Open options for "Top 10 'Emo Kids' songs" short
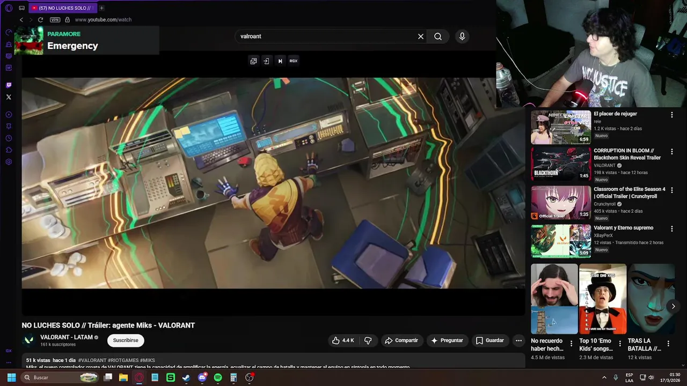This screenshot has width=687, height=386. pyautogui.click(x=620, y=344)
